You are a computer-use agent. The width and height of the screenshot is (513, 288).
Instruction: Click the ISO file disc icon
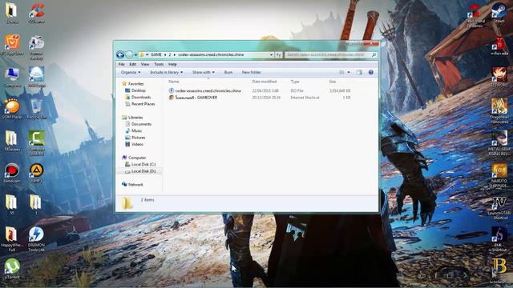pos(171,90)
